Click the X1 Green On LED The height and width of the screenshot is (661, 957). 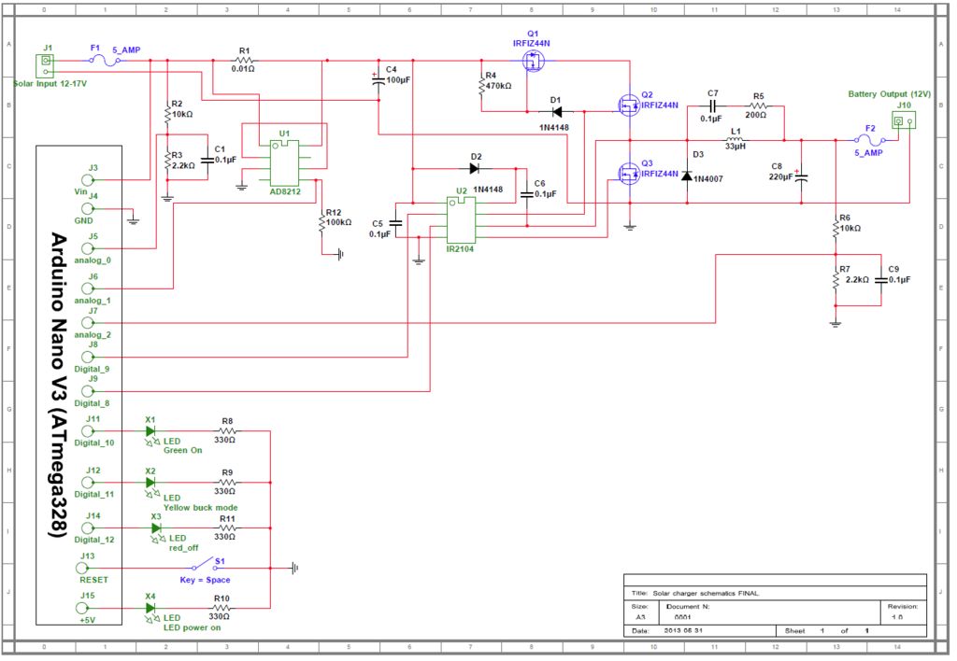(x=152, y=431)
